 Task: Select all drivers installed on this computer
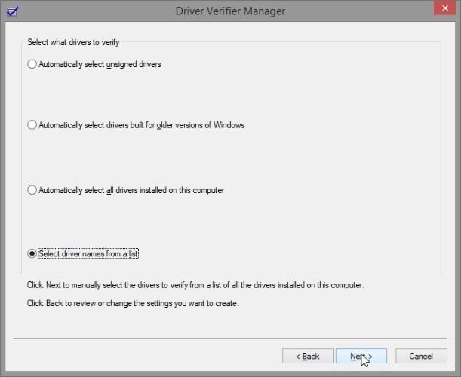coord(125,190)
